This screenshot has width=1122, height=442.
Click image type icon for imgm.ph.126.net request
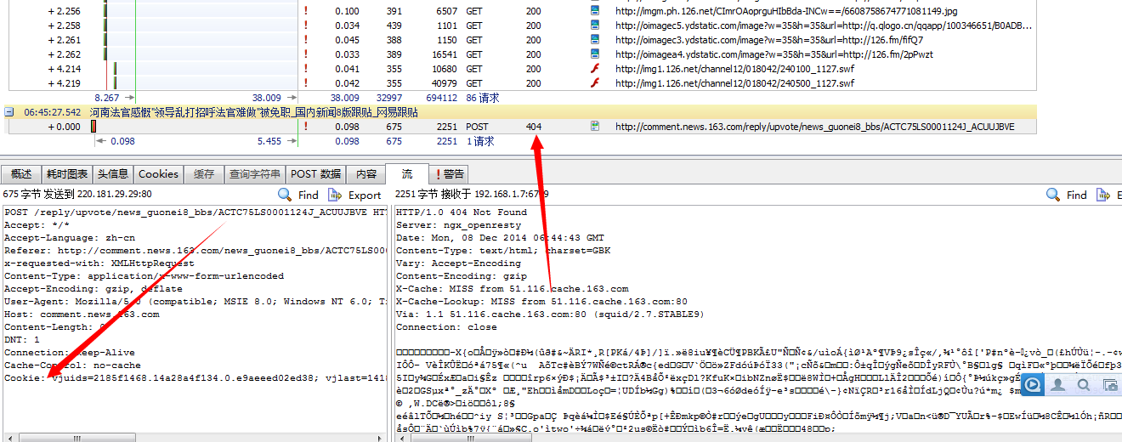(x=595, y=11)
